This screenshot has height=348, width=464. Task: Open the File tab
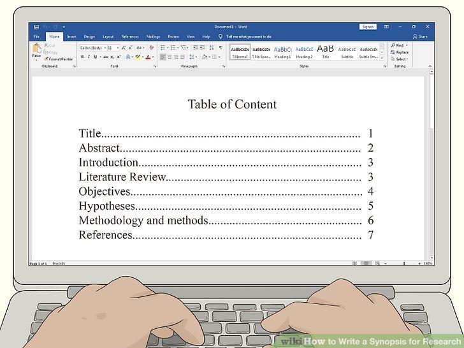(x=36, y=36)
